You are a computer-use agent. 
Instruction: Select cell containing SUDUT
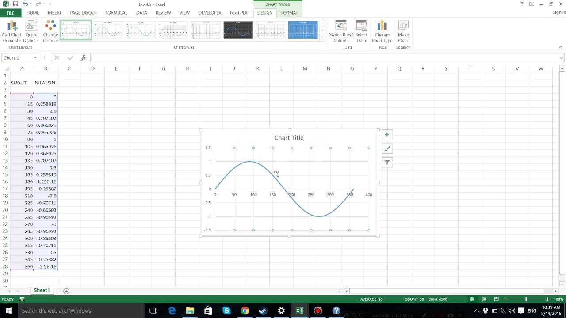pyautogui.click(x=22, y=83)
